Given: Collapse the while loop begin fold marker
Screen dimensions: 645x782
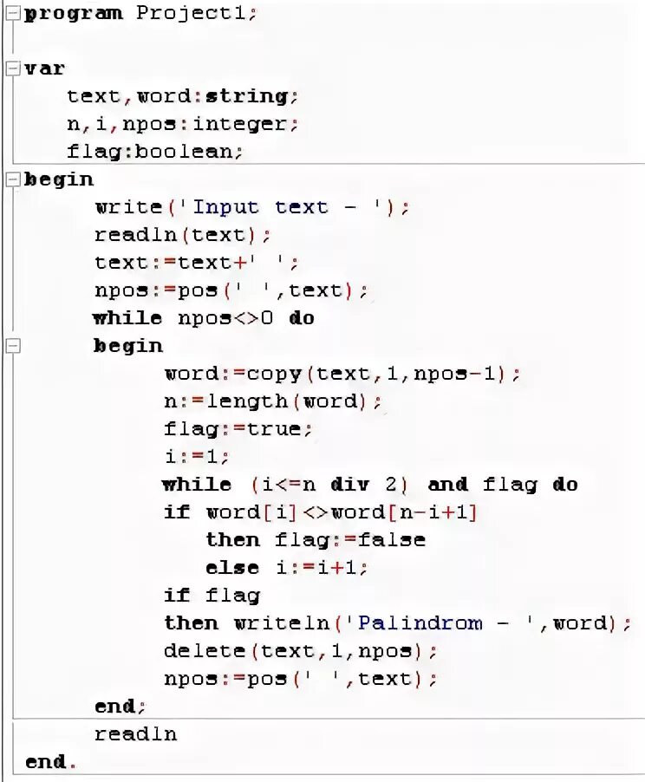Looking at the screenshot, I should [12, 346].
